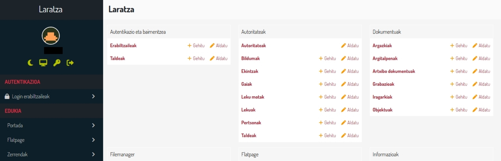Click the user avatar image

(x=51, y=36)
